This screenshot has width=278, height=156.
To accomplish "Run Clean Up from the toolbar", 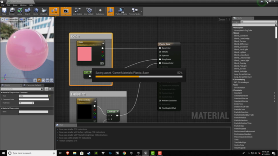I will click(43, 11).
